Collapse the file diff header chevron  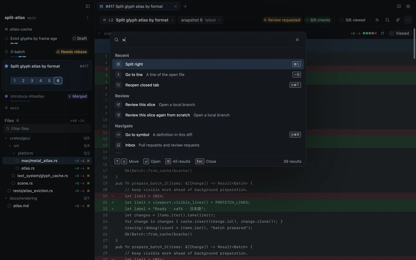99,33
